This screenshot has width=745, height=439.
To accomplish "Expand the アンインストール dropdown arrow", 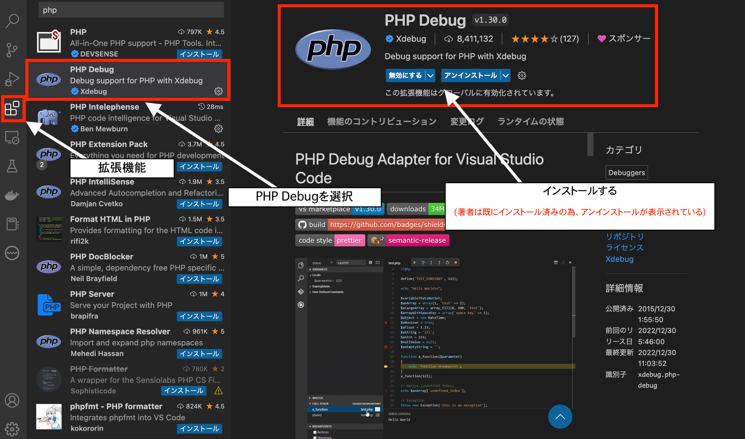I will click(x=506, y=75).
